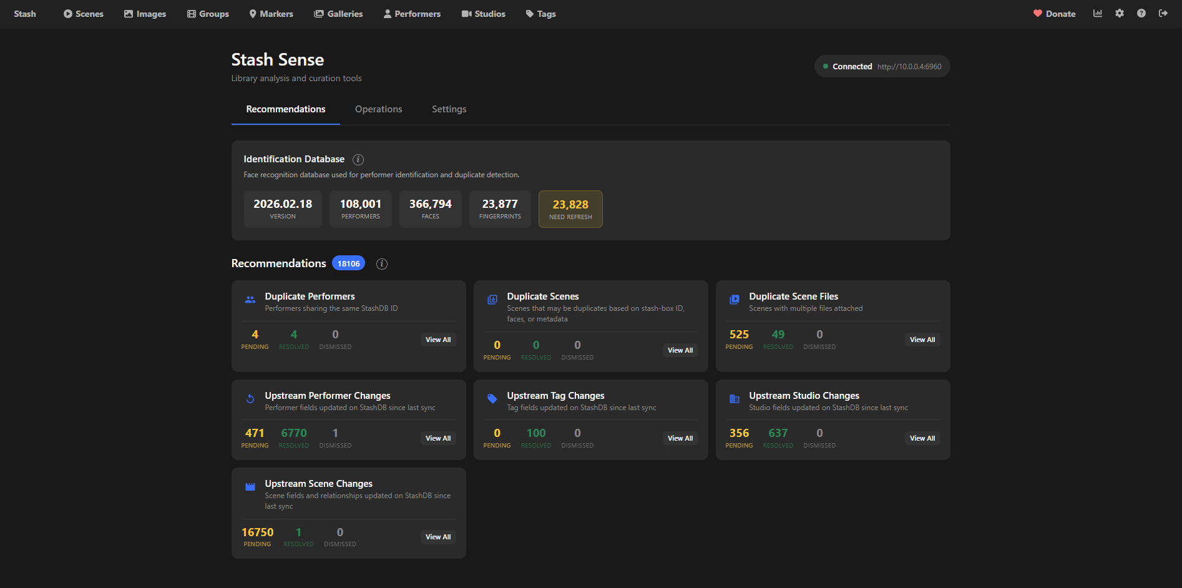The image size is (1182, 588).
Task: Open the Scenes page from navbar
Action: [84, 14]
